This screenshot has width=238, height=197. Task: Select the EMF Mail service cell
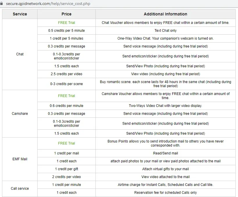pos(20,159)
